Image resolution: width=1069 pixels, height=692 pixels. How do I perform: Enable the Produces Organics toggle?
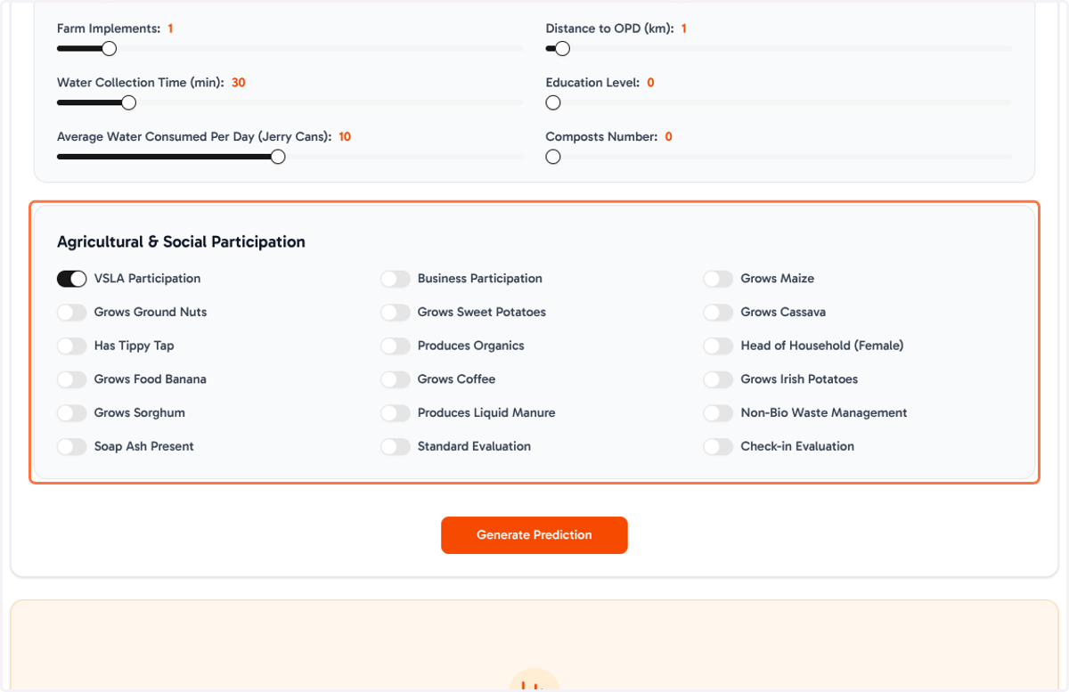395,346
